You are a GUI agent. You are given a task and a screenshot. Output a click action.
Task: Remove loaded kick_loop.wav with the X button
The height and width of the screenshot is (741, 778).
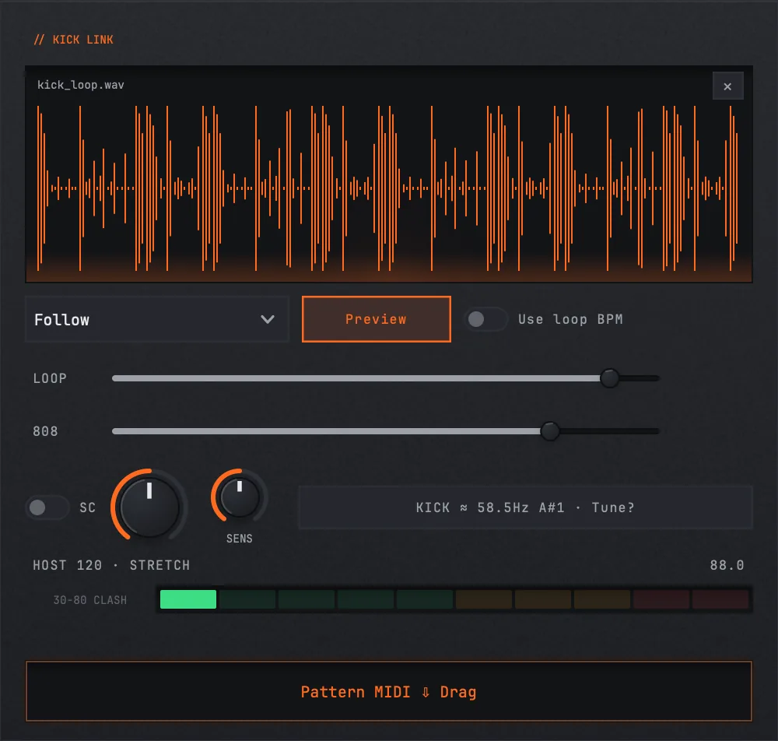(x=727, y=86)
